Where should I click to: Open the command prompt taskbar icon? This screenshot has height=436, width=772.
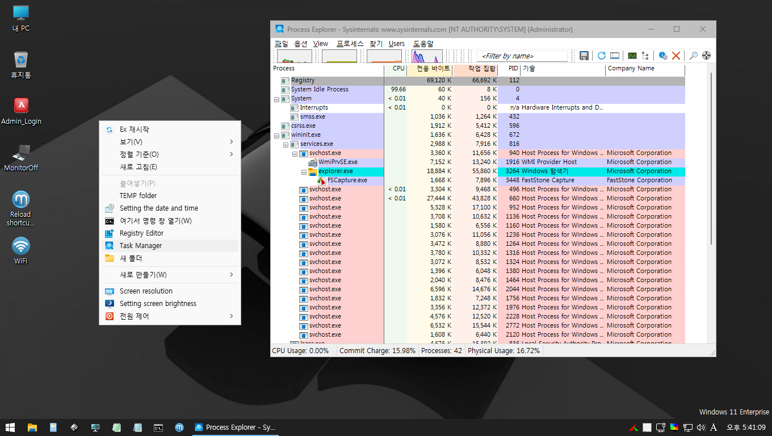159,427
